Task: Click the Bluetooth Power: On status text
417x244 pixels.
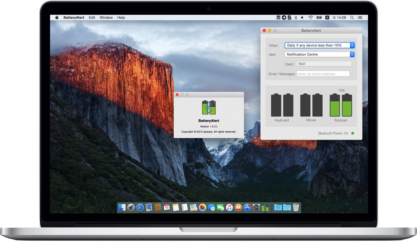Action: tap(333, 133)
